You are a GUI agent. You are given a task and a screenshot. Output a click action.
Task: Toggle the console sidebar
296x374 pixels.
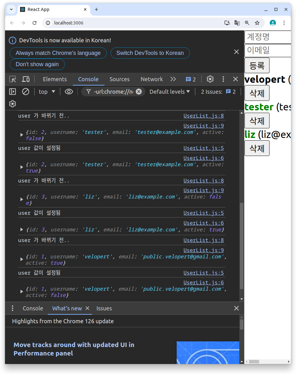tap(13, 92)
